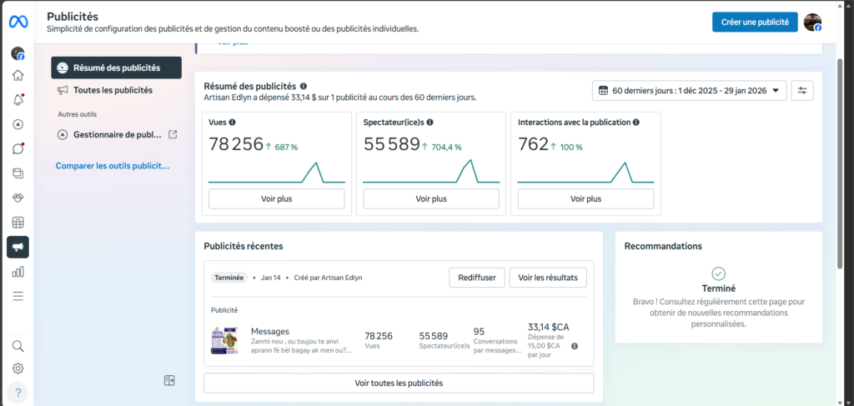854x406 pixels.
Task: Open the notifications bell icon
Action: [18, 100]
